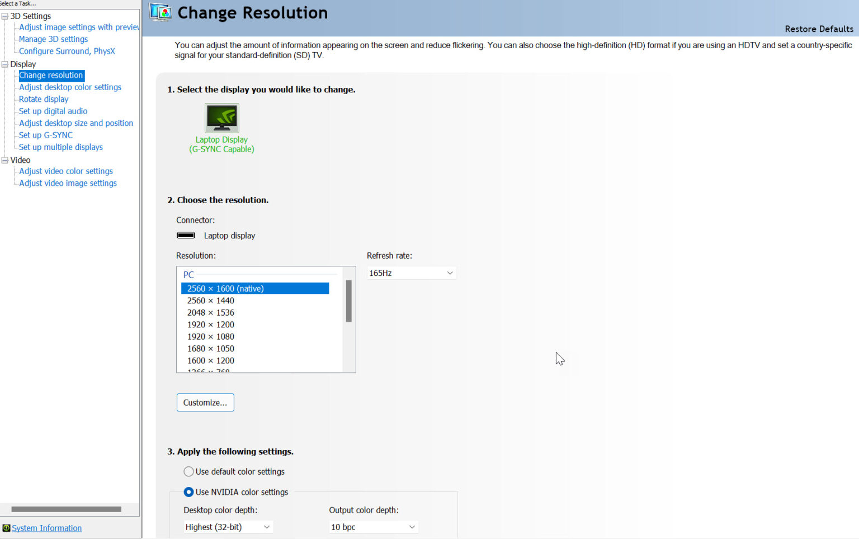Image resolution: width=859 pixels, height=539 pixels.
Task: Click Restore Defaults
Action: (819, 29)
